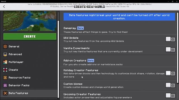
Task: Click the Create New World title
Action: pyautogui.click(x=89, y=7)
